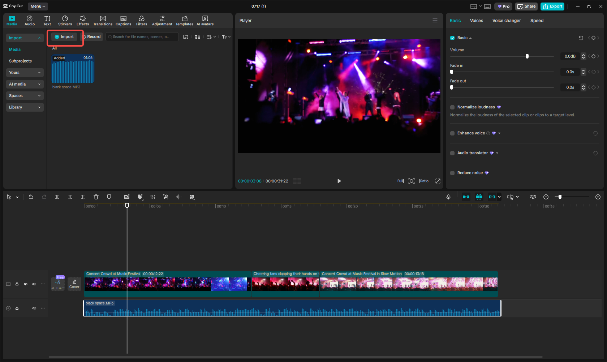Zoom in the timeline with plus icon
Screen dimensions: 607x362
point(598,197)
